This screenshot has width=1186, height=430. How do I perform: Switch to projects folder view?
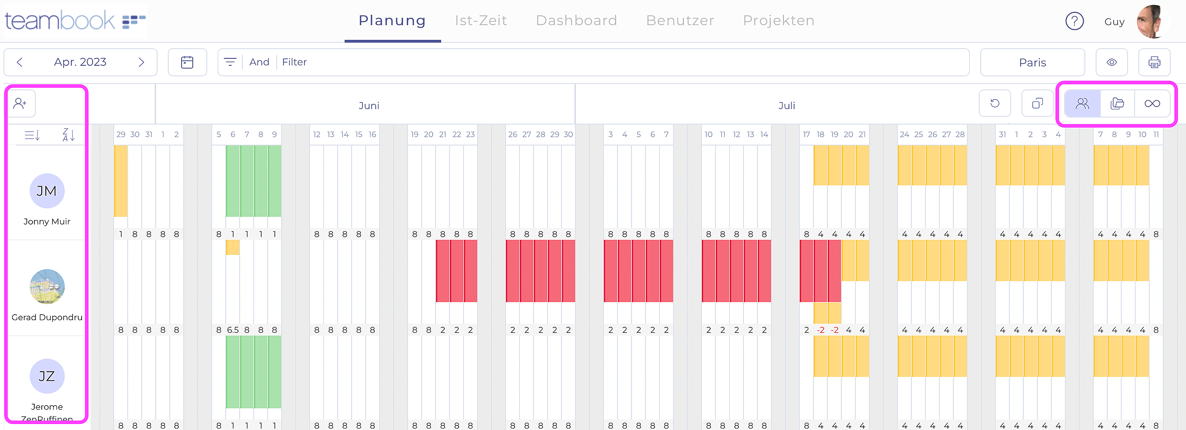[x=1117, y=103]
